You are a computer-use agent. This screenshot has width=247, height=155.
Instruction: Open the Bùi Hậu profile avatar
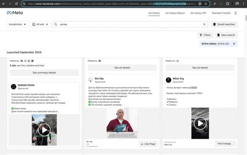91,80
